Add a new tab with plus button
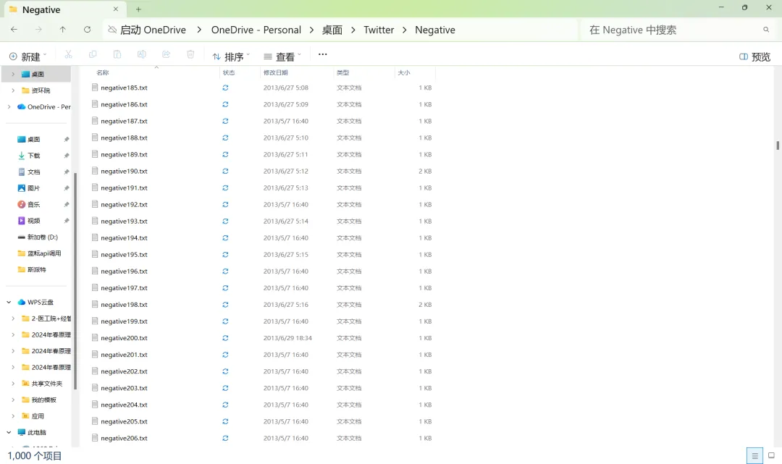The image size is (782, 464). click(x=138, y=9)
